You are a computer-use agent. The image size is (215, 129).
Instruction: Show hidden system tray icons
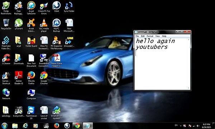tap(181, 126)
